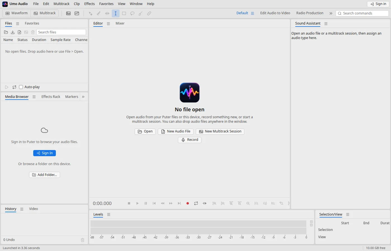Click the trash icon in Files panel

click(33, 32)
